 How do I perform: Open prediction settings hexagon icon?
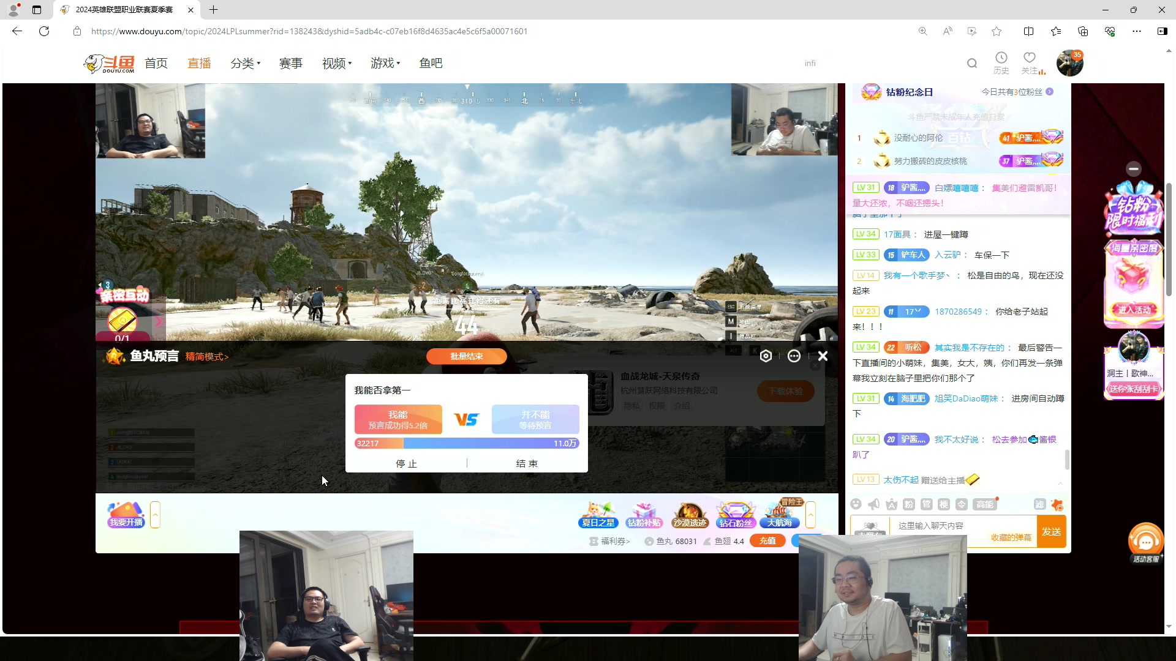coord(766,356)
